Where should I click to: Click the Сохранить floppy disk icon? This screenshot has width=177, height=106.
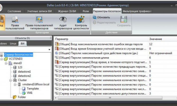(124, 19)
